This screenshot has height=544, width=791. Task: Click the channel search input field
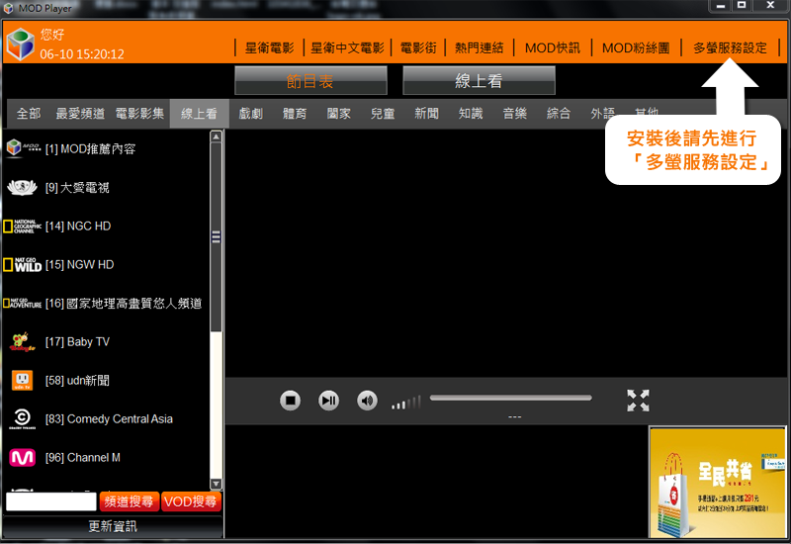pos(50,501)
